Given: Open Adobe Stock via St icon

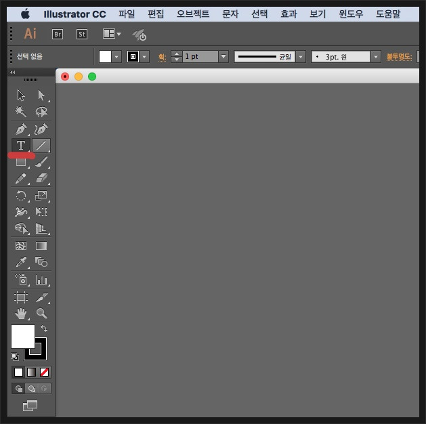Looking at the screenshot, I should (82, 35).
